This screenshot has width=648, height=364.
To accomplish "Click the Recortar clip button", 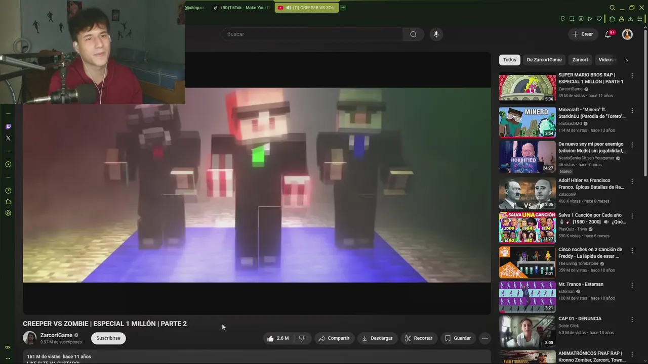I will pos(419,338).
